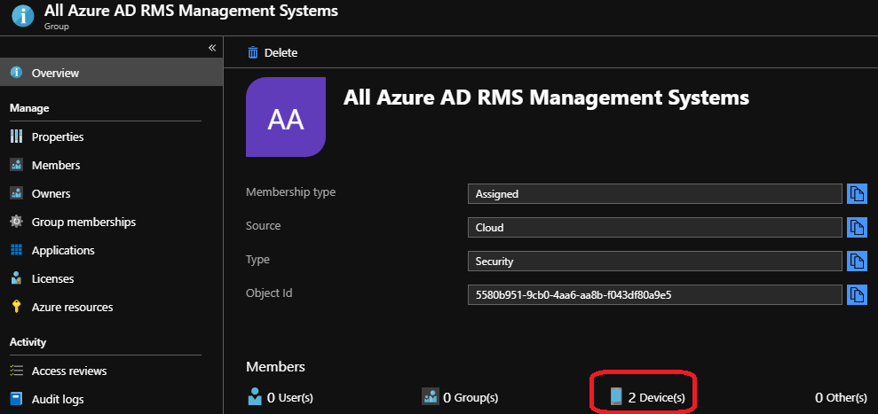Open Group memberships settings
The width and height of the screenshot is (878, 414).
click(x=83, y=222)
